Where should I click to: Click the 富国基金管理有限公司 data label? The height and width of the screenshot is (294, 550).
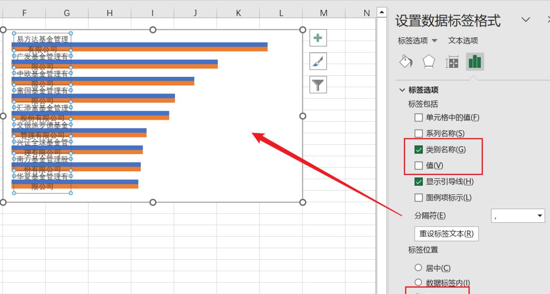tap(42, 96)
